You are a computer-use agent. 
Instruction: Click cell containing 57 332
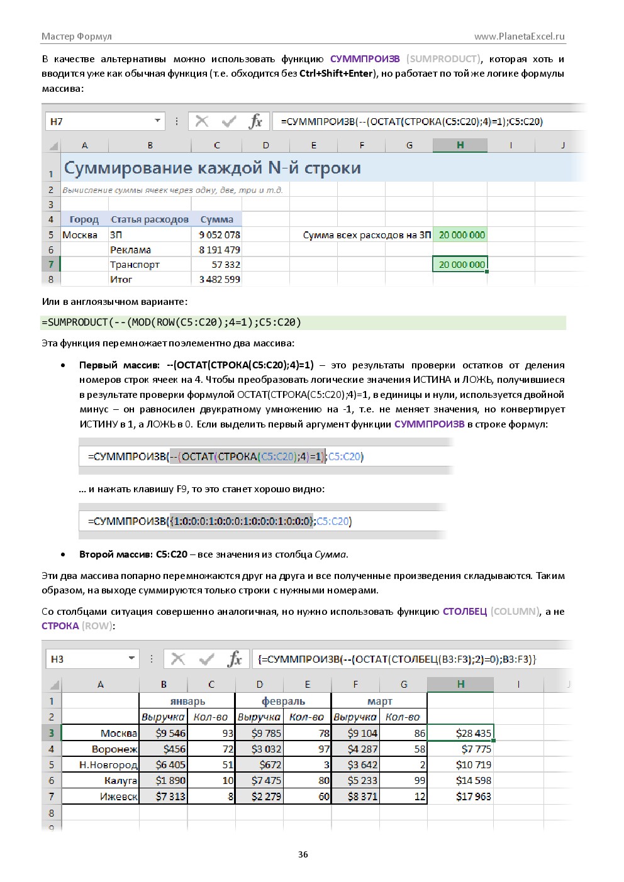click(x=217, y=265)
